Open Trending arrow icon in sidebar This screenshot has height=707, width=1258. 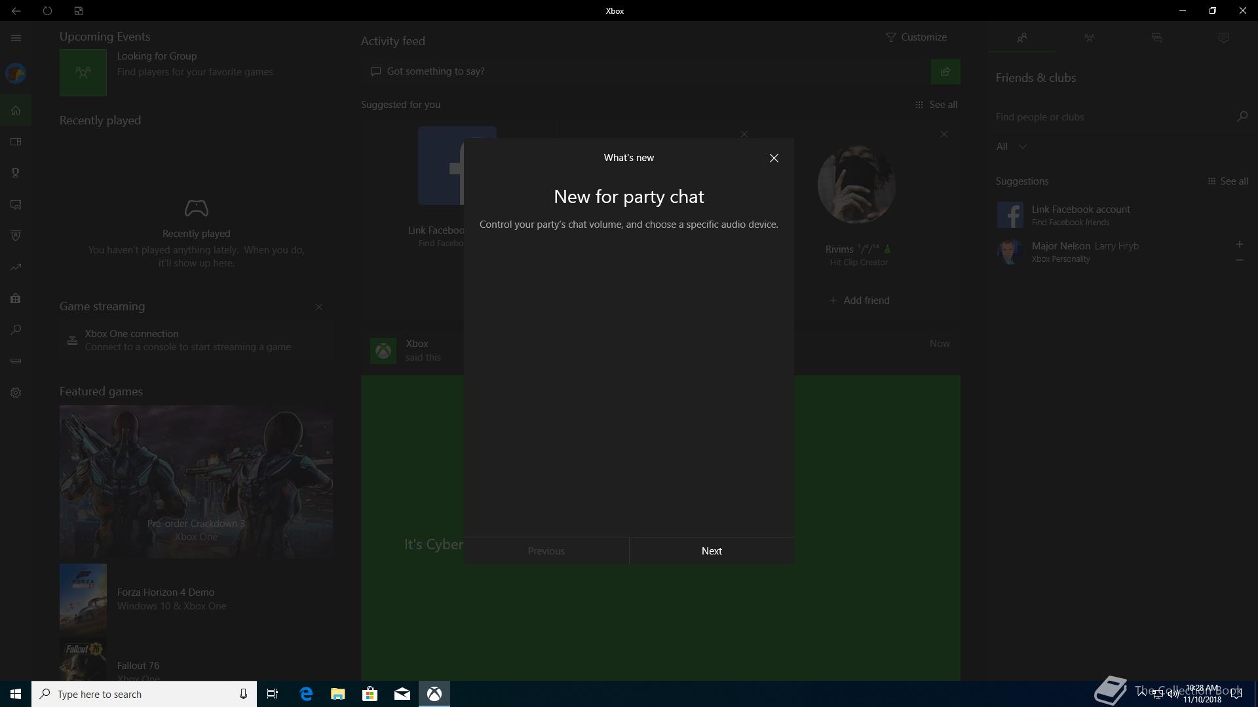pyautogui.click(x=16, y=267)
